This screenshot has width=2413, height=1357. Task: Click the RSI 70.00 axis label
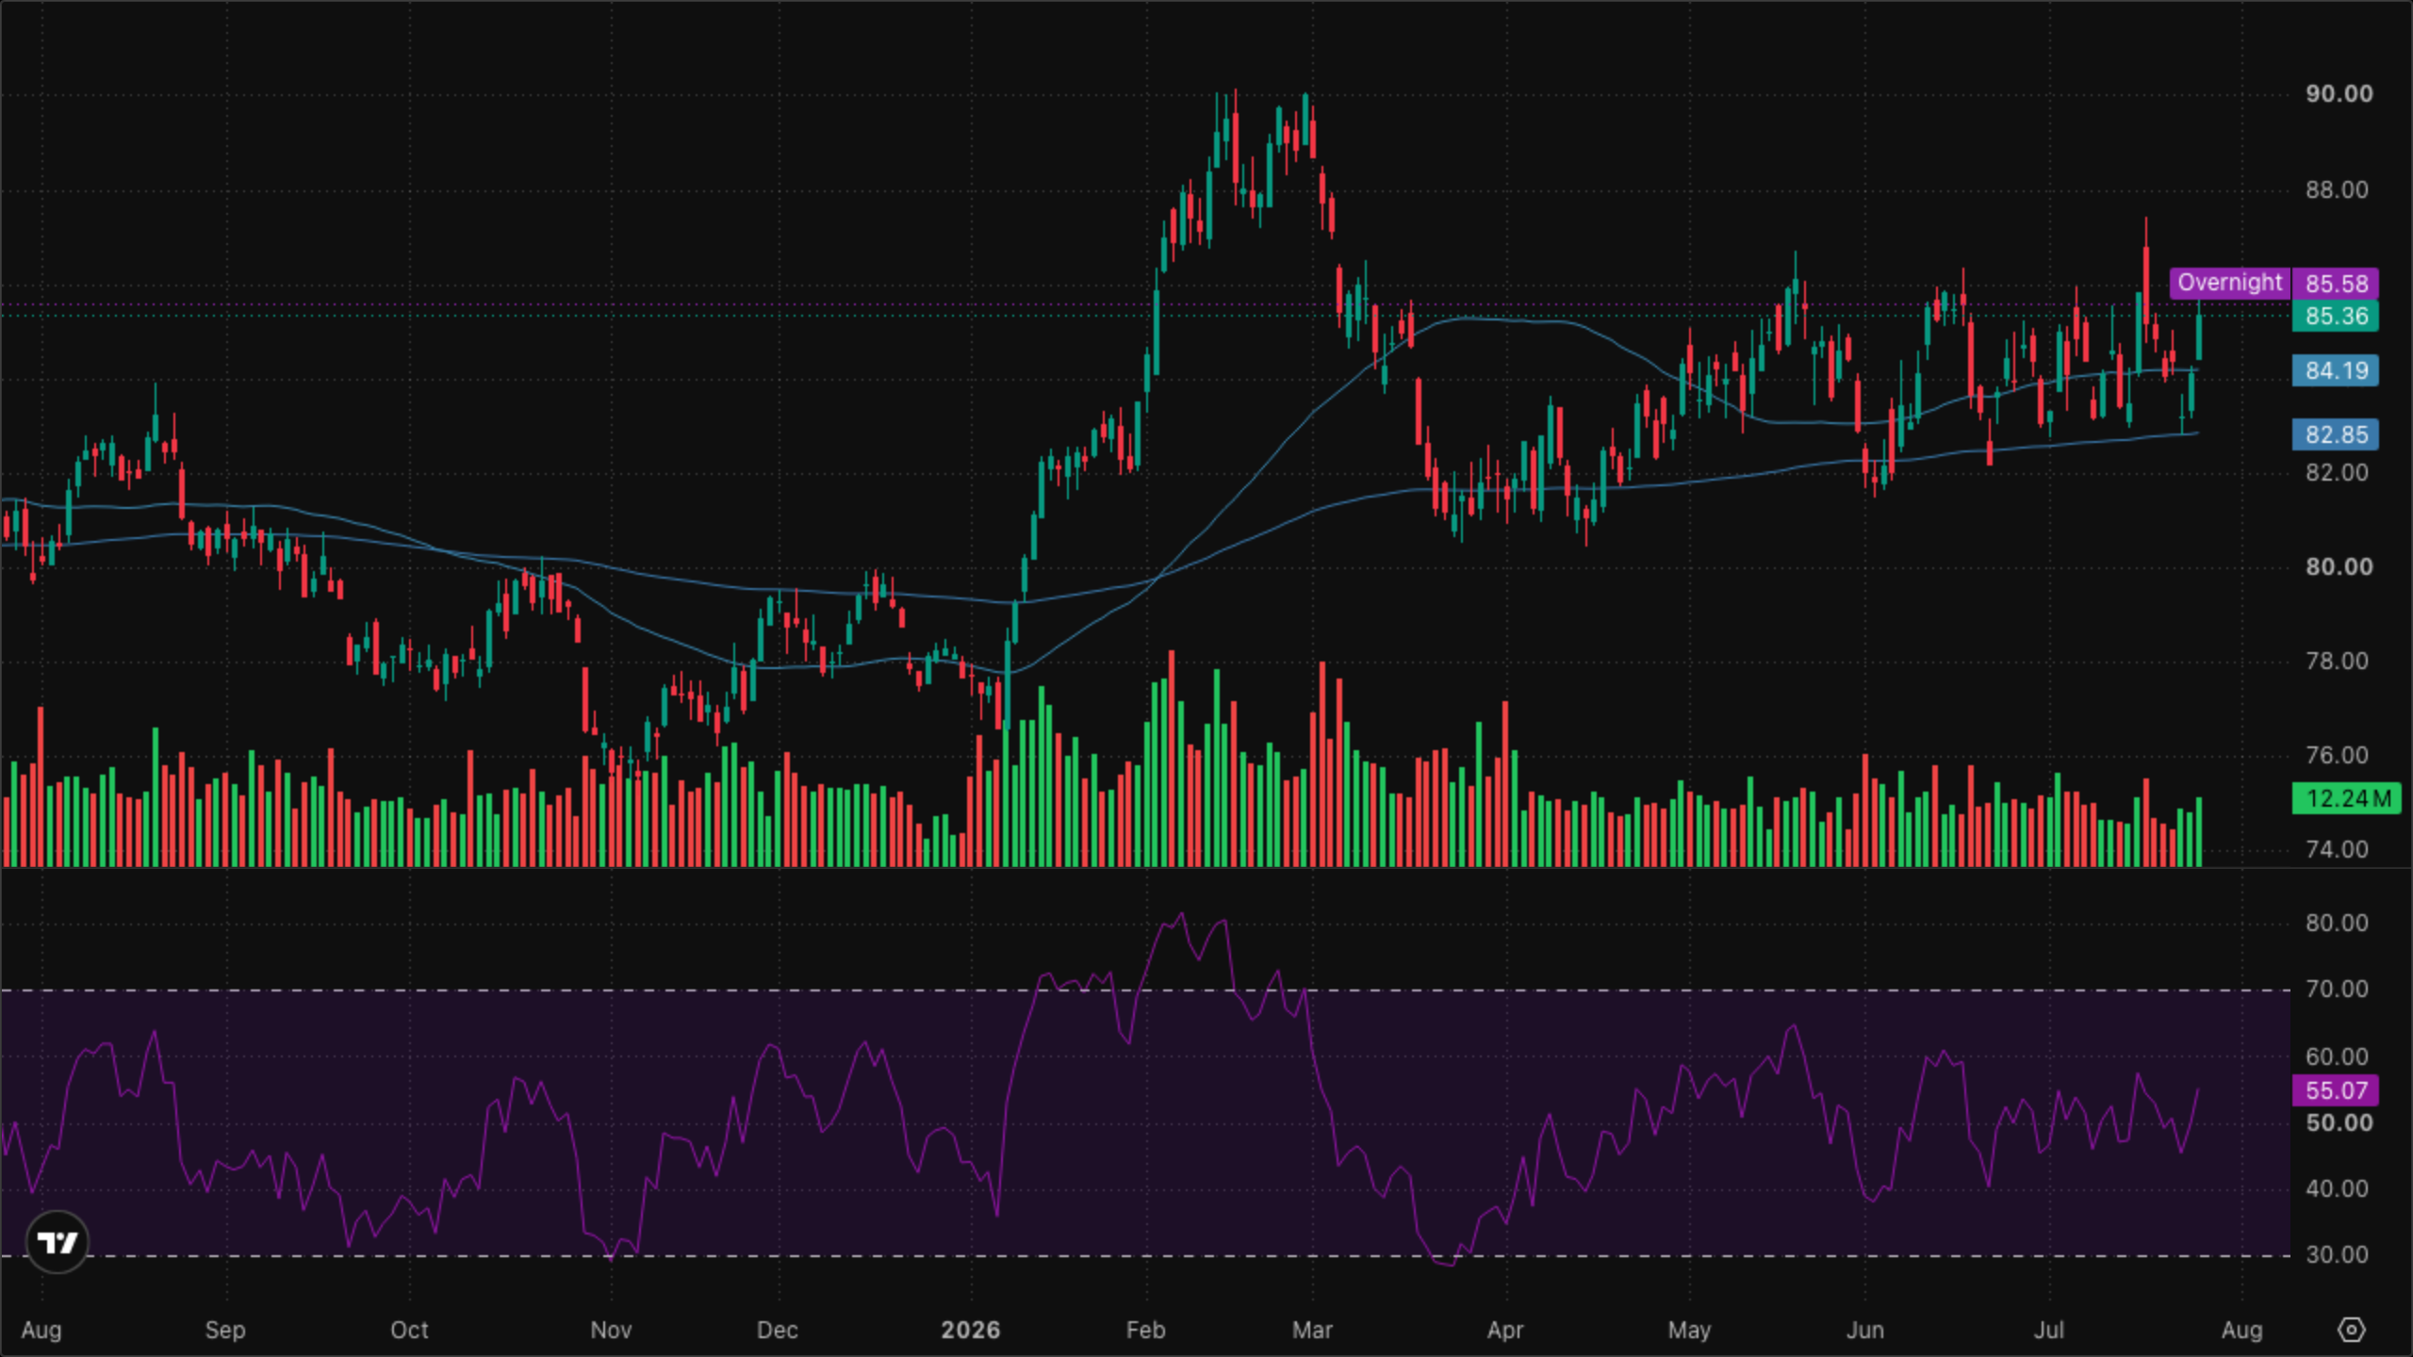pos(2337,989)
